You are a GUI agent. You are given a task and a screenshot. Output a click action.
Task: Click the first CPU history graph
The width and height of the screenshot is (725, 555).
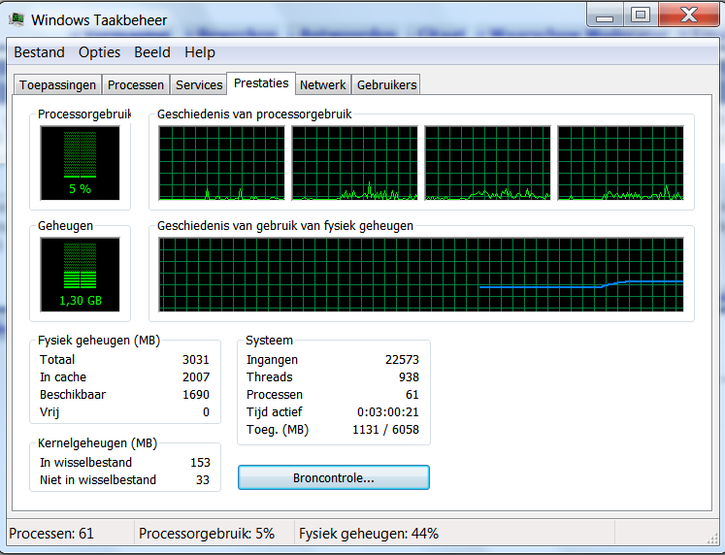coord(221,163)
